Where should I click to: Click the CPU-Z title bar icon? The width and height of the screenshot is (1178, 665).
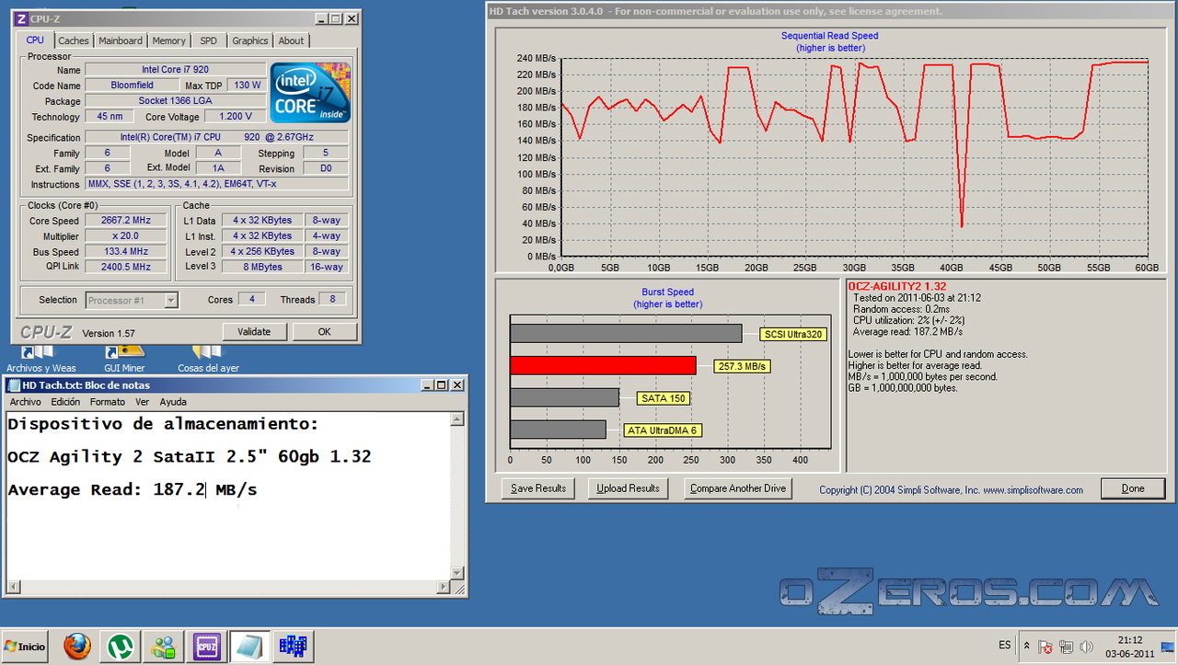point(22,18)
